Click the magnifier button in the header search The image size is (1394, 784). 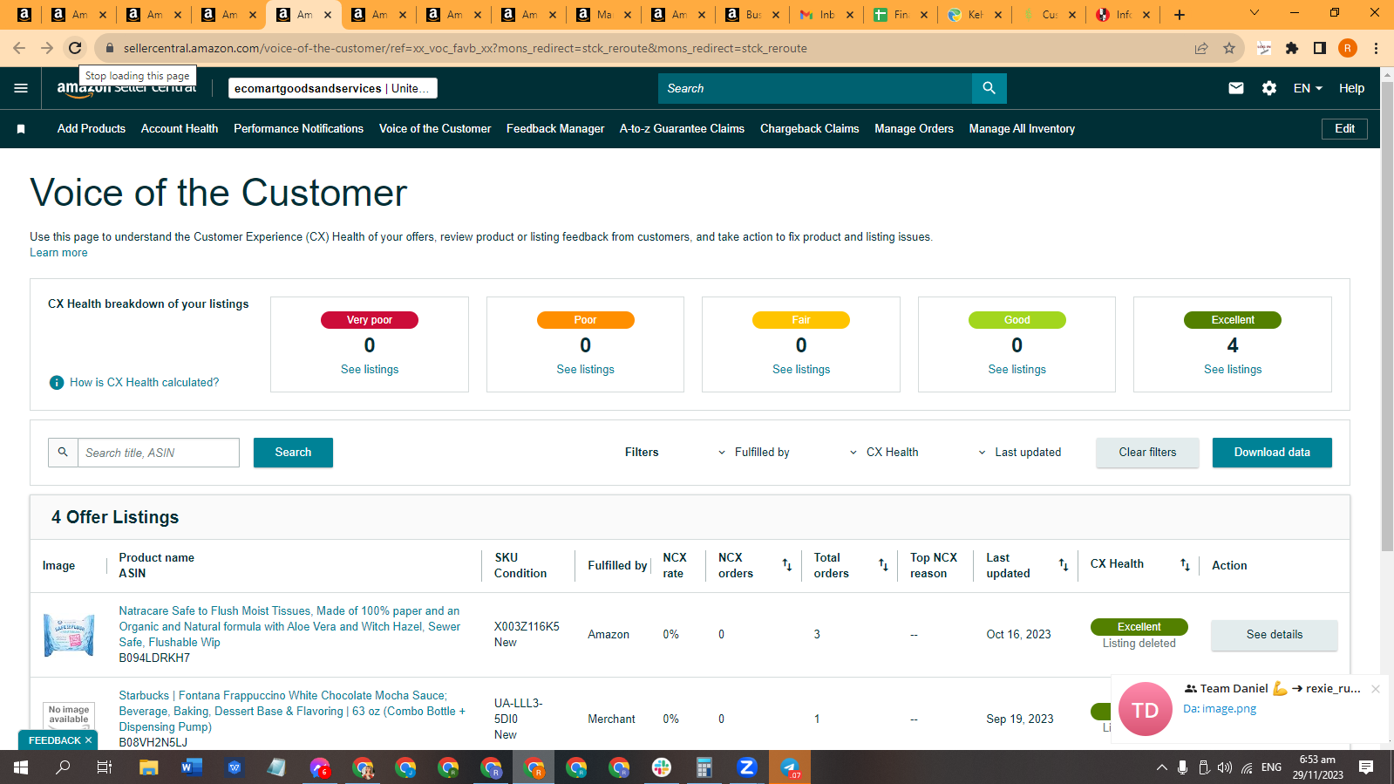point(989,88)
